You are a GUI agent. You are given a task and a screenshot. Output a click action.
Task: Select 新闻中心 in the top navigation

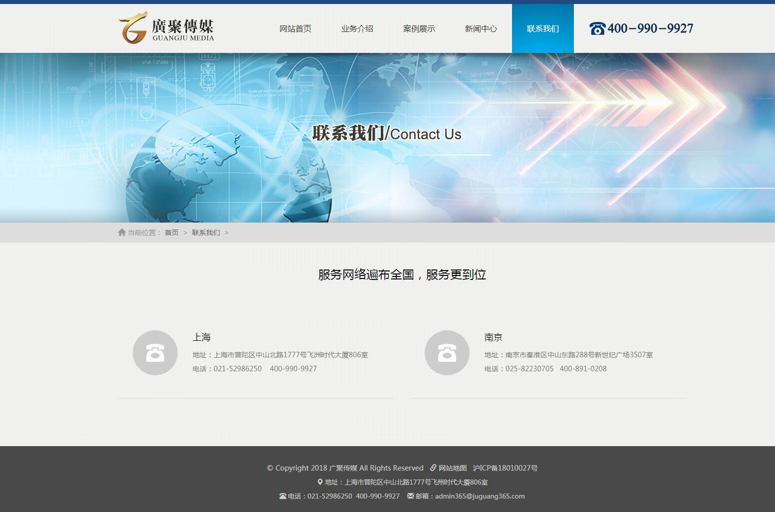pos(481,29)
